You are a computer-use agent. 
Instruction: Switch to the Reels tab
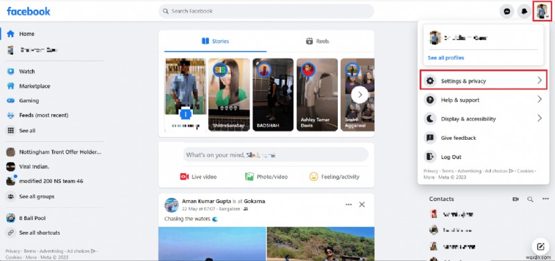pos(317,42)
